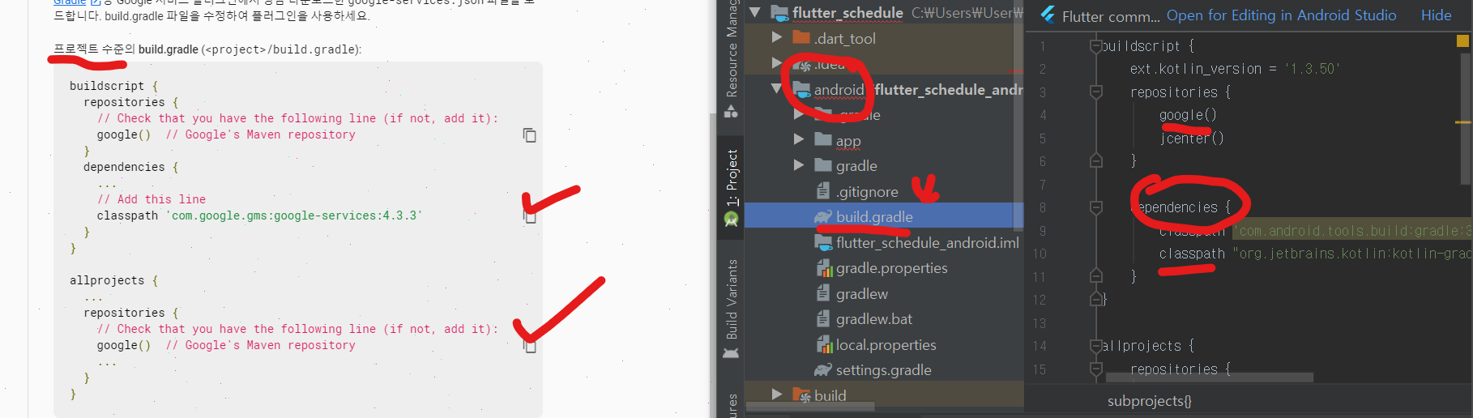Select the gradlew.bat file icon
This screenshot has width=1473, height=418.
[823, 318]
